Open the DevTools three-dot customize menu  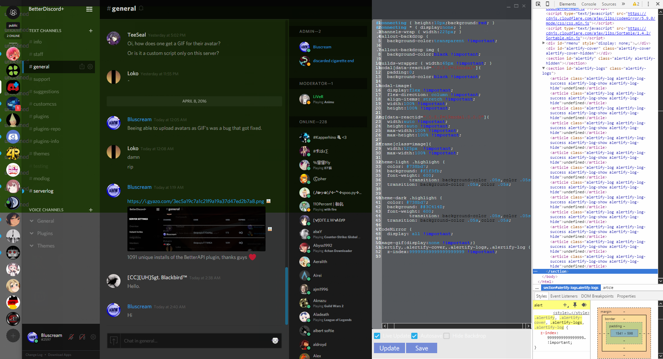(648, 4)
